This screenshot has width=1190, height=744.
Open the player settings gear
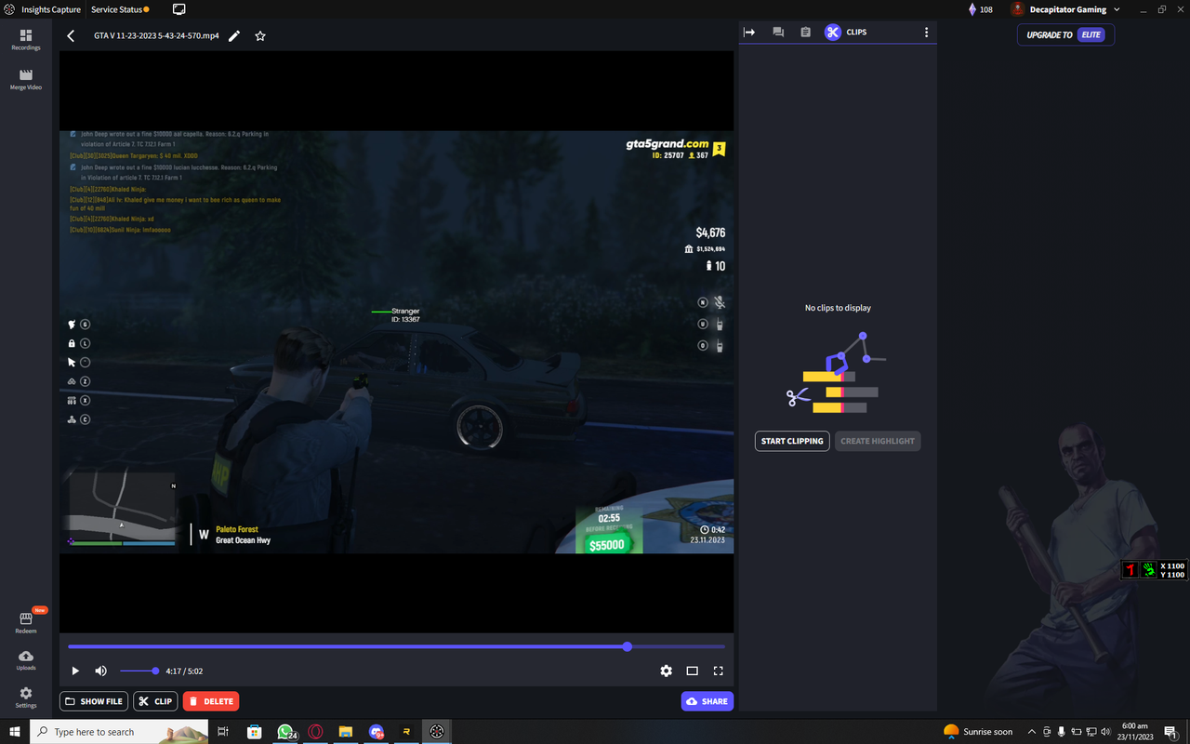pos(666,671)
